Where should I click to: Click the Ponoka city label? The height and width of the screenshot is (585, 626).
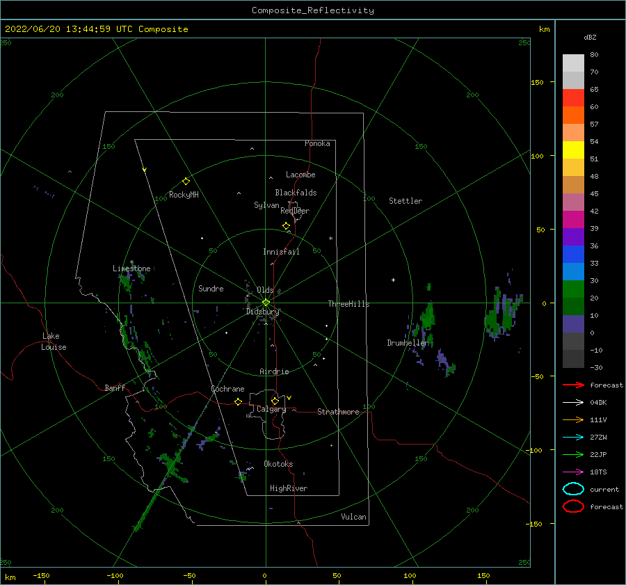pos(317,143)
